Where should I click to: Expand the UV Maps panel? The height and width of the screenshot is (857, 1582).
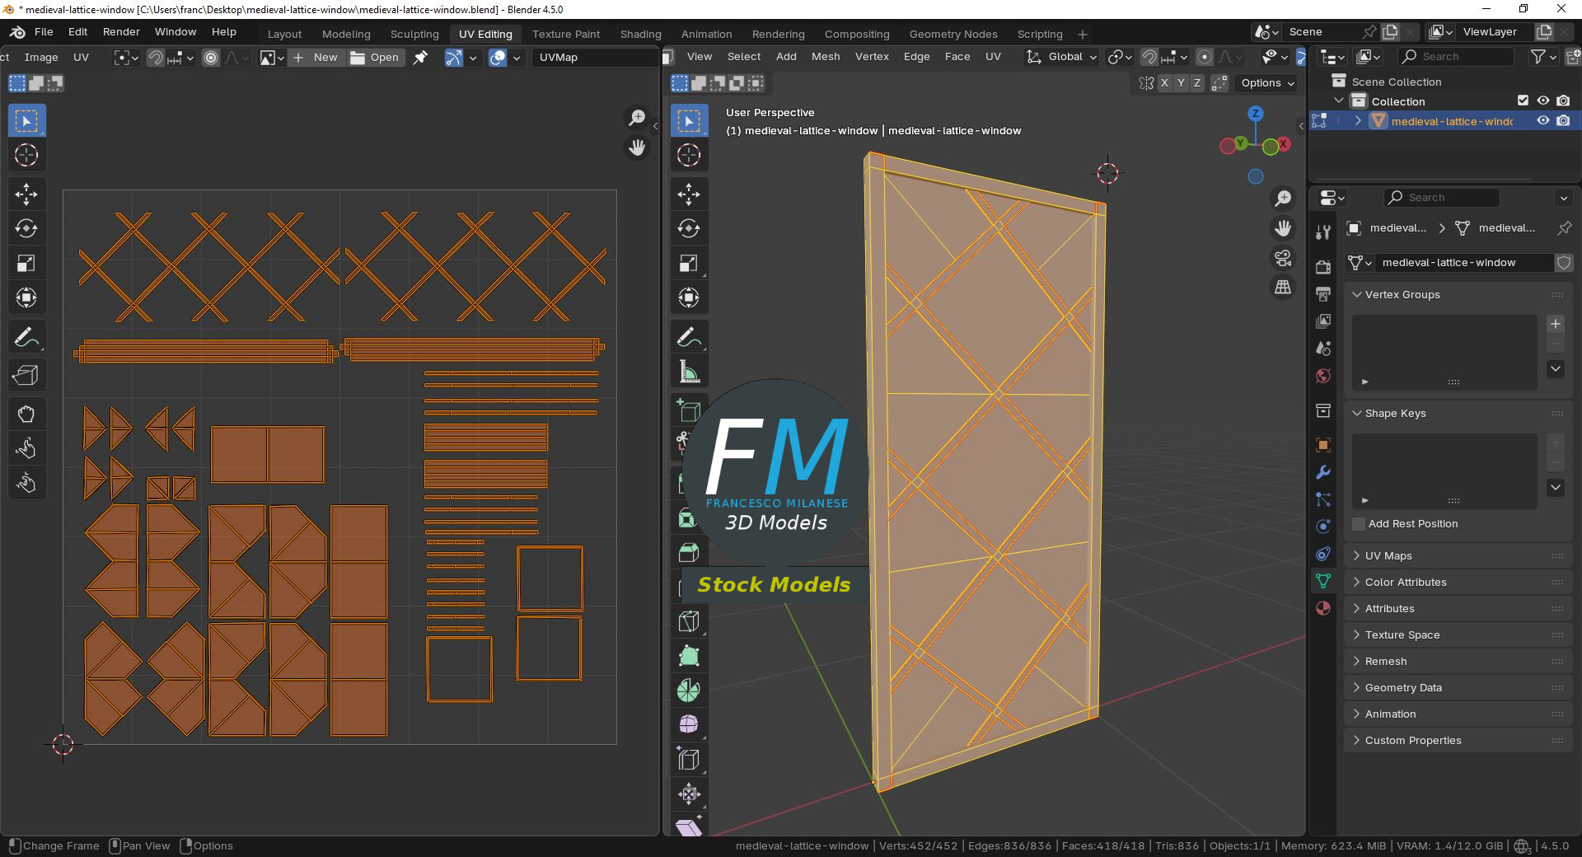coord(1388,556)
